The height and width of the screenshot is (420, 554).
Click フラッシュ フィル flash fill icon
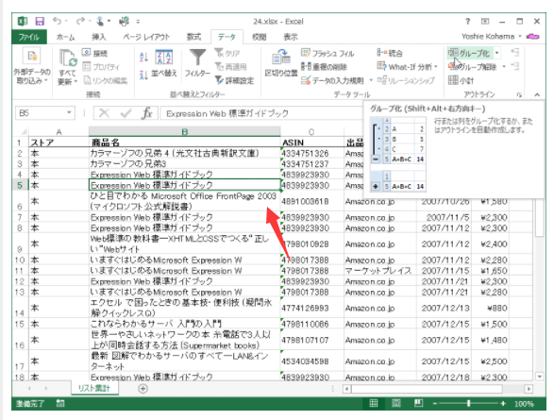click(305, 53)
